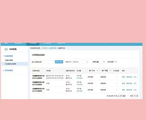Click the 50元优惠券 coupon name
The image size is (146, 120).
(x=38, y=90)
